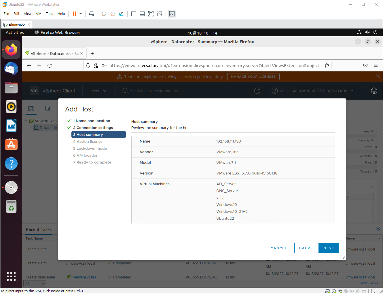Go to step 2 Connection settings
Image resolution: width=383 pixels, height=294 pixels.
[93, 128]
